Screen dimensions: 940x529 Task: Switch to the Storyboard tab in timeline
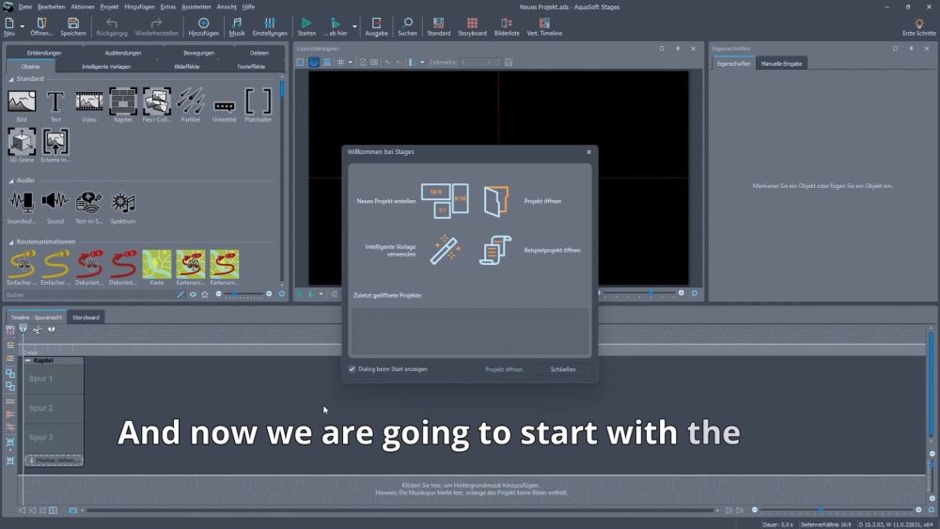86,318
